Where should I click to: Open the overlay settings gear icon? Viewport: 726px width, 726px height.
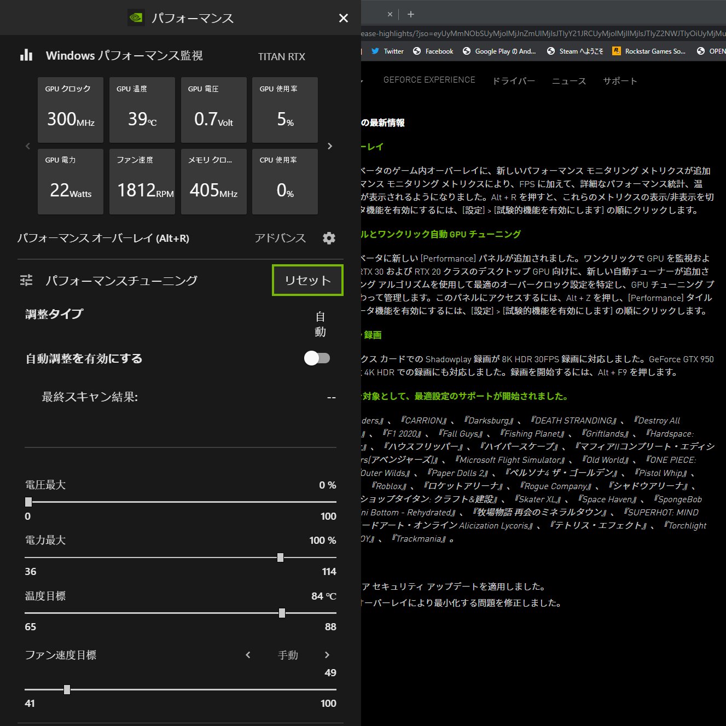[329, 238]
